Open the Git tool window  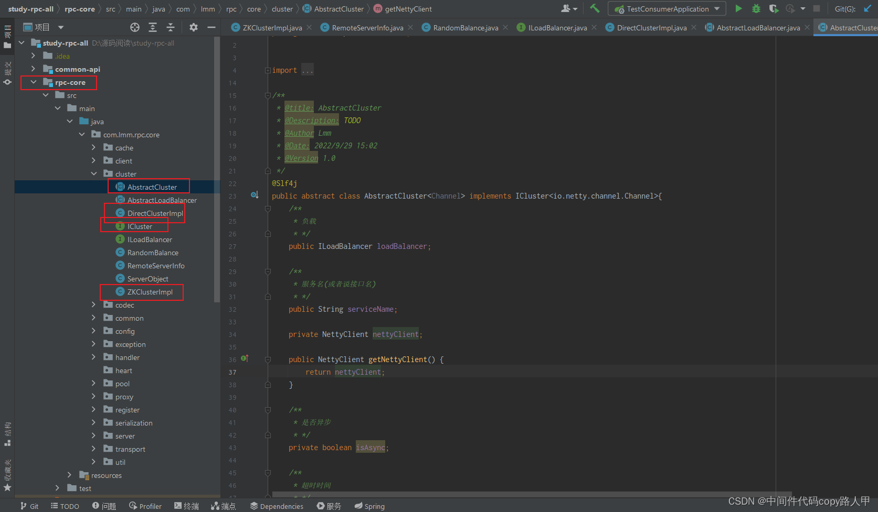(x=29, y=506)
